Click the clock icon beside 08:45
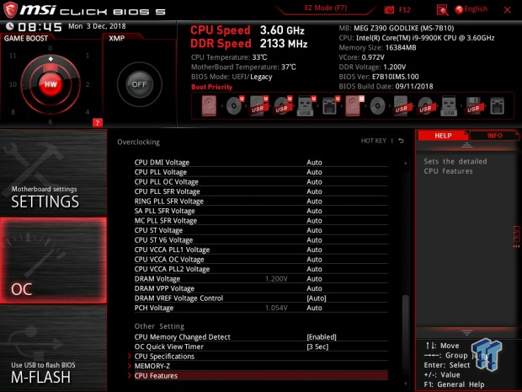The width and height of the screenshot is (522, 392). [9, 26]
